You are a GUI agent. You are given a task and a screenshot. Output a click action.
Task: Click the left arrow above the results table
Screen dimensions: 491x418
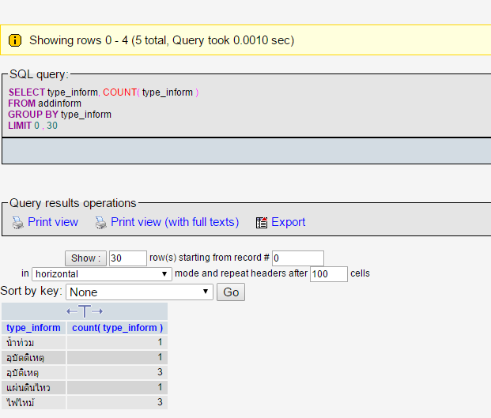pos(71,311)
